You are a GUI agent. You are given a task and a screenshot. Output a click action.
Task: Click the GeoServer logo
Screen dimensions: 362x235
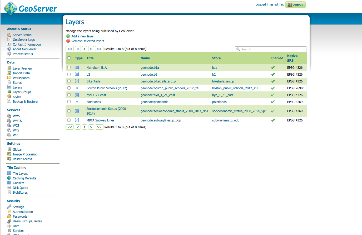[x=31, y=8]
